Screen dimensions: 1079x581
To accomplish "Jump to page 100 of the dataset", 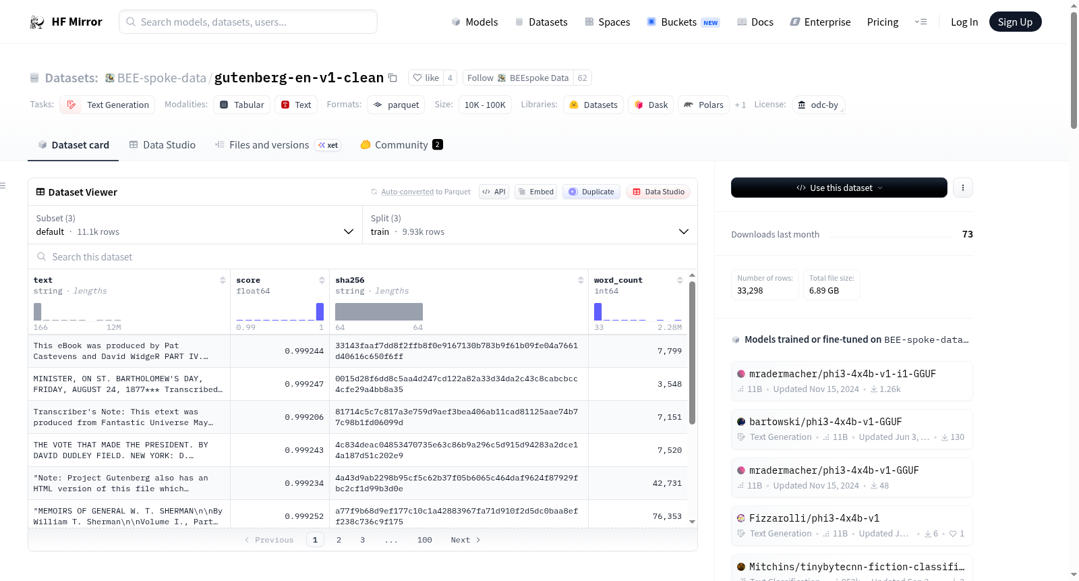I will pyautogui.click(x=425, y=540).
